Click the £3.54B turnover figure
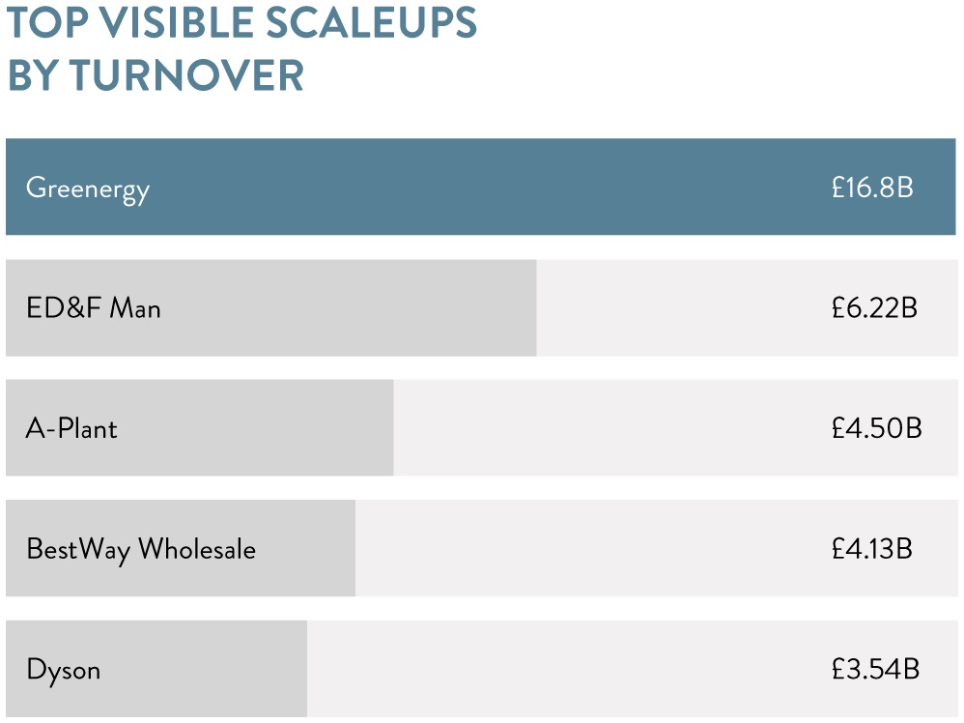The height and width of the screenshot is (723, 964). point(874,669)
